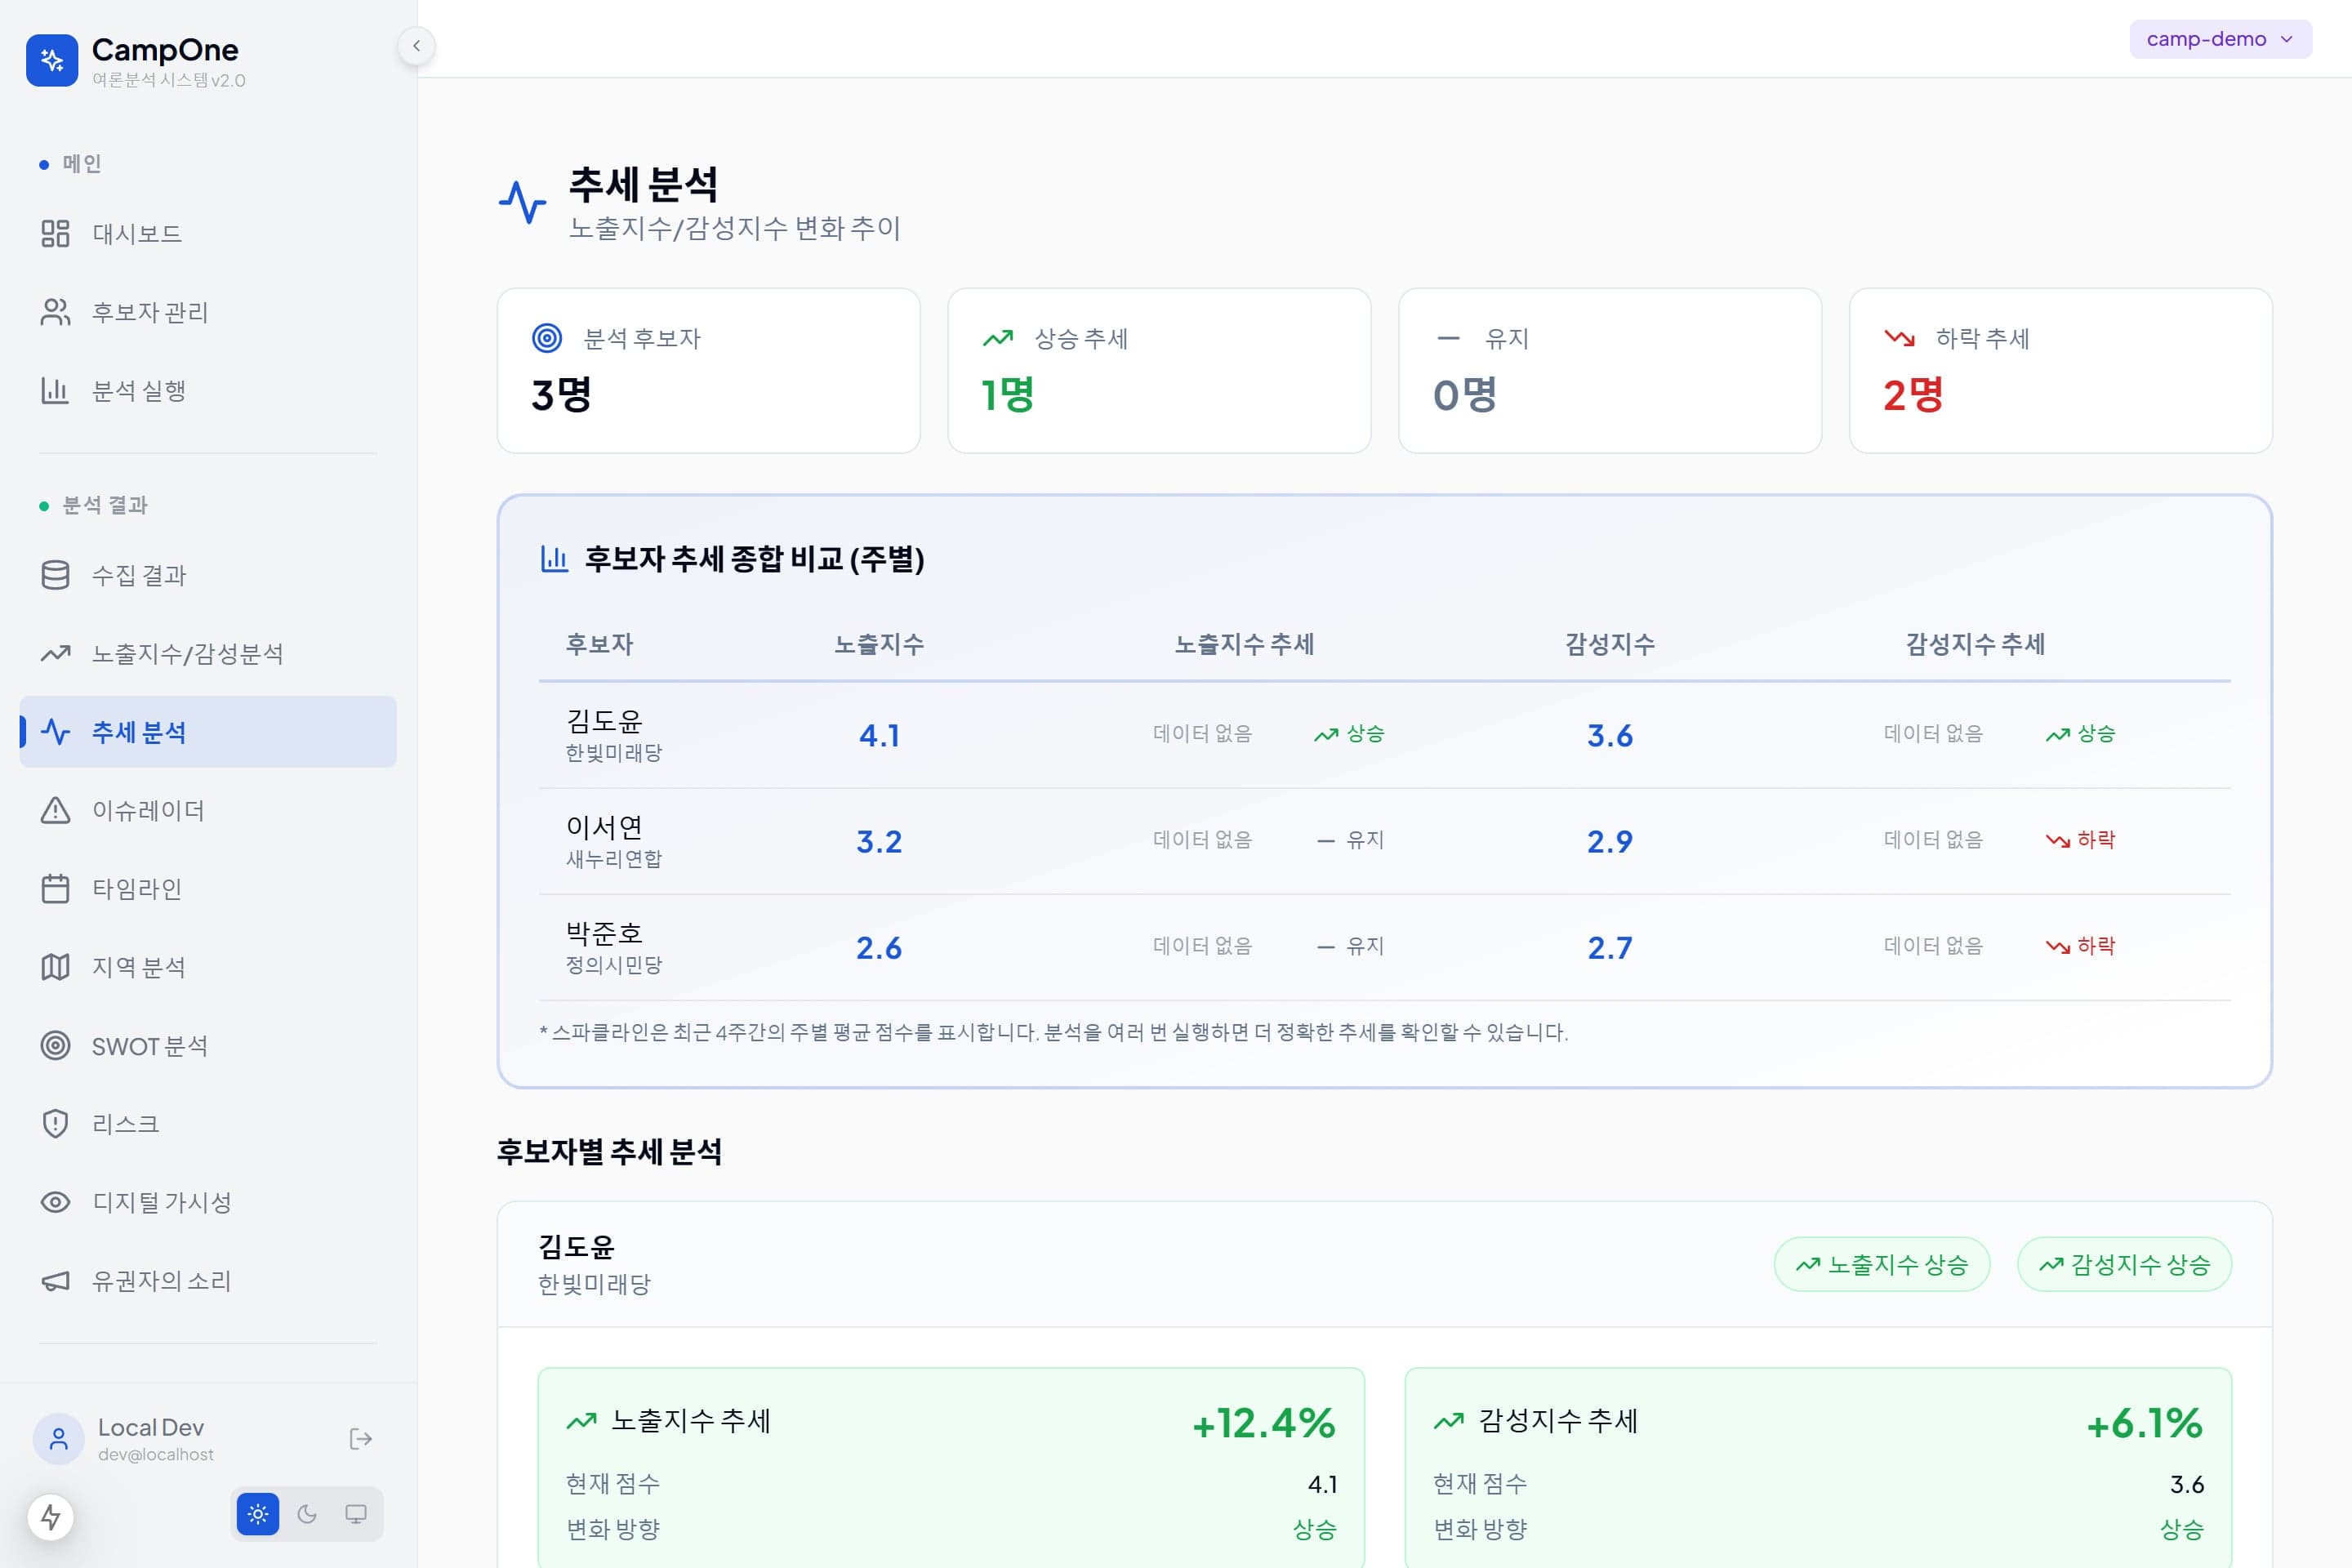Click the 노출지수 추세 column header

[x=1244, y=644]
